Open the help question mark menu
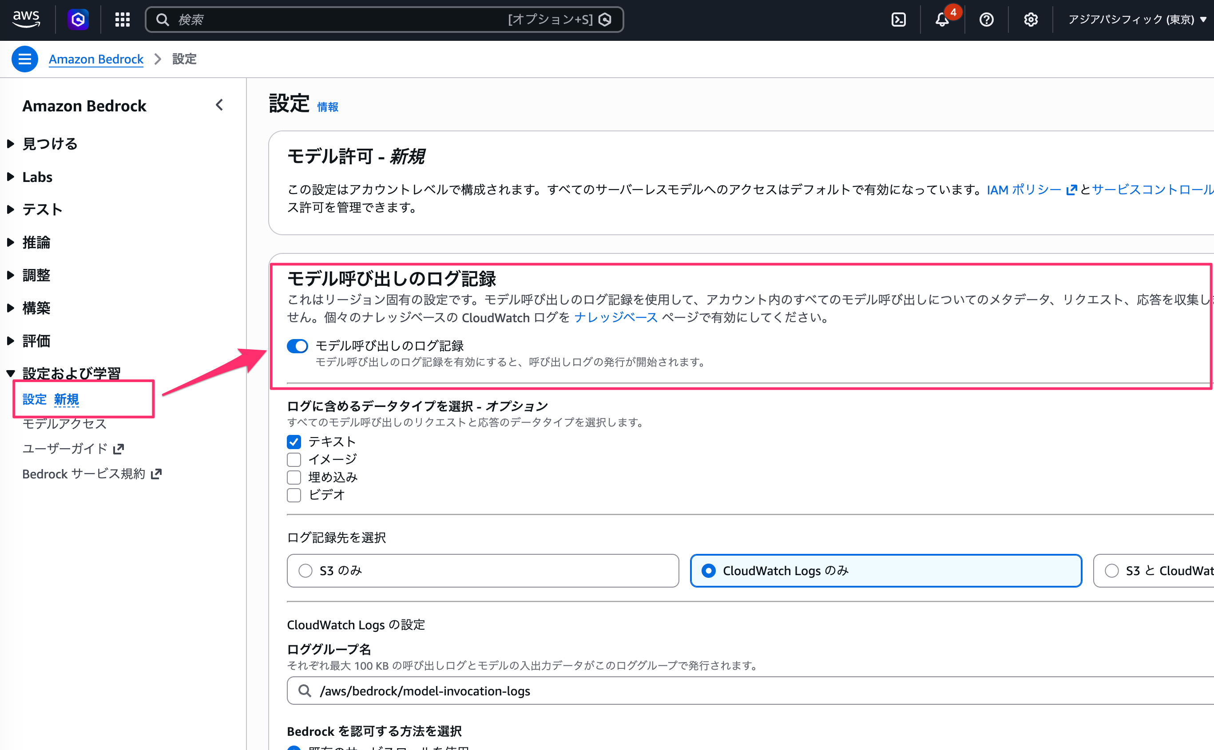1214x750 pixels. click(x=986, y=20)
